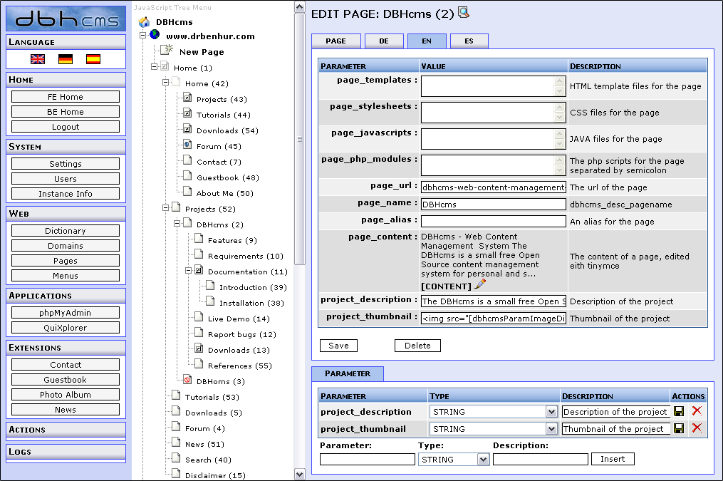The width and height of the screenshot is (723, 481).
Task: Open QuiXplorer file manager
Action: pyautogui.click(x=66, y=328)
